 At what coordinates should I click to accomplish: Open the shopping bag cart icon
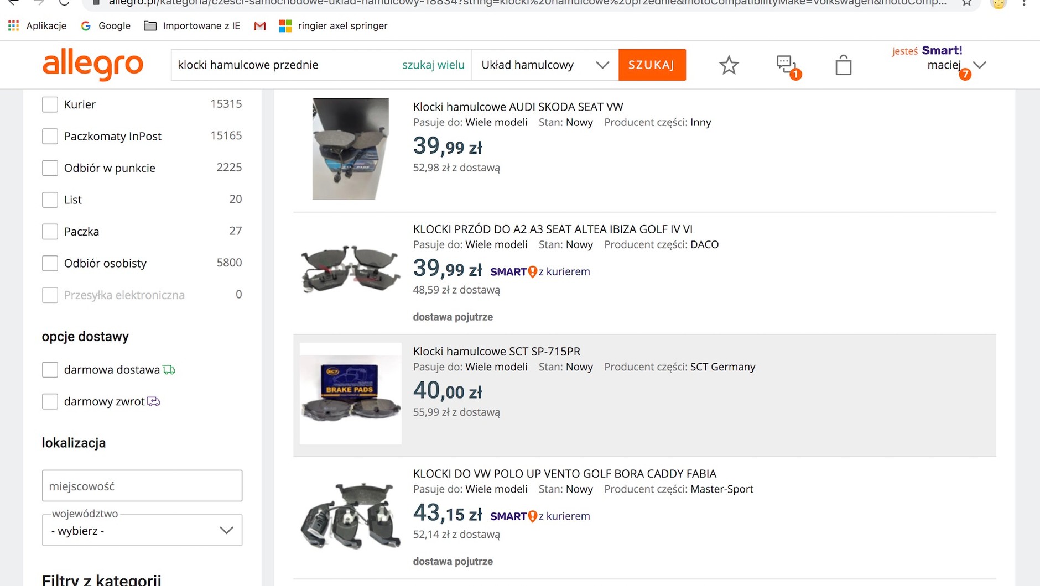(843, 65)
